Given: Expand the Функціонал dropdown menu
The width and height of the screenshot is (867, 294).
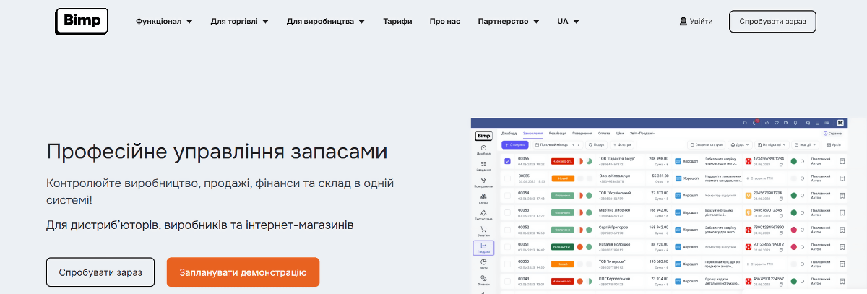Looking at the screenshot, I should coord(164,22).
